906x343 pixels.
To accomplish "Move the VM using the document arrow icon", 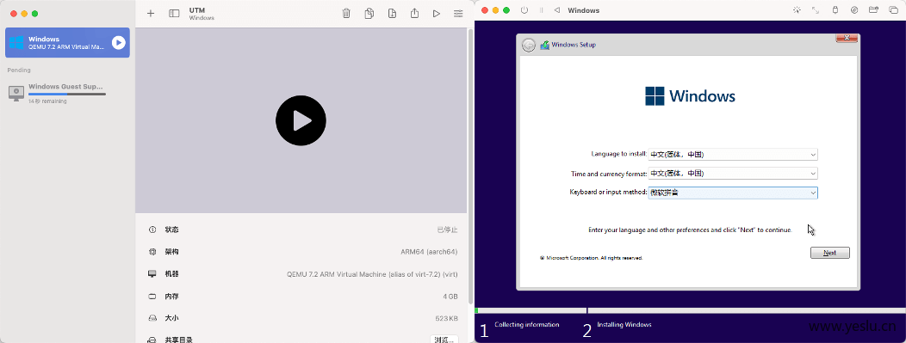I will point(393,13).
